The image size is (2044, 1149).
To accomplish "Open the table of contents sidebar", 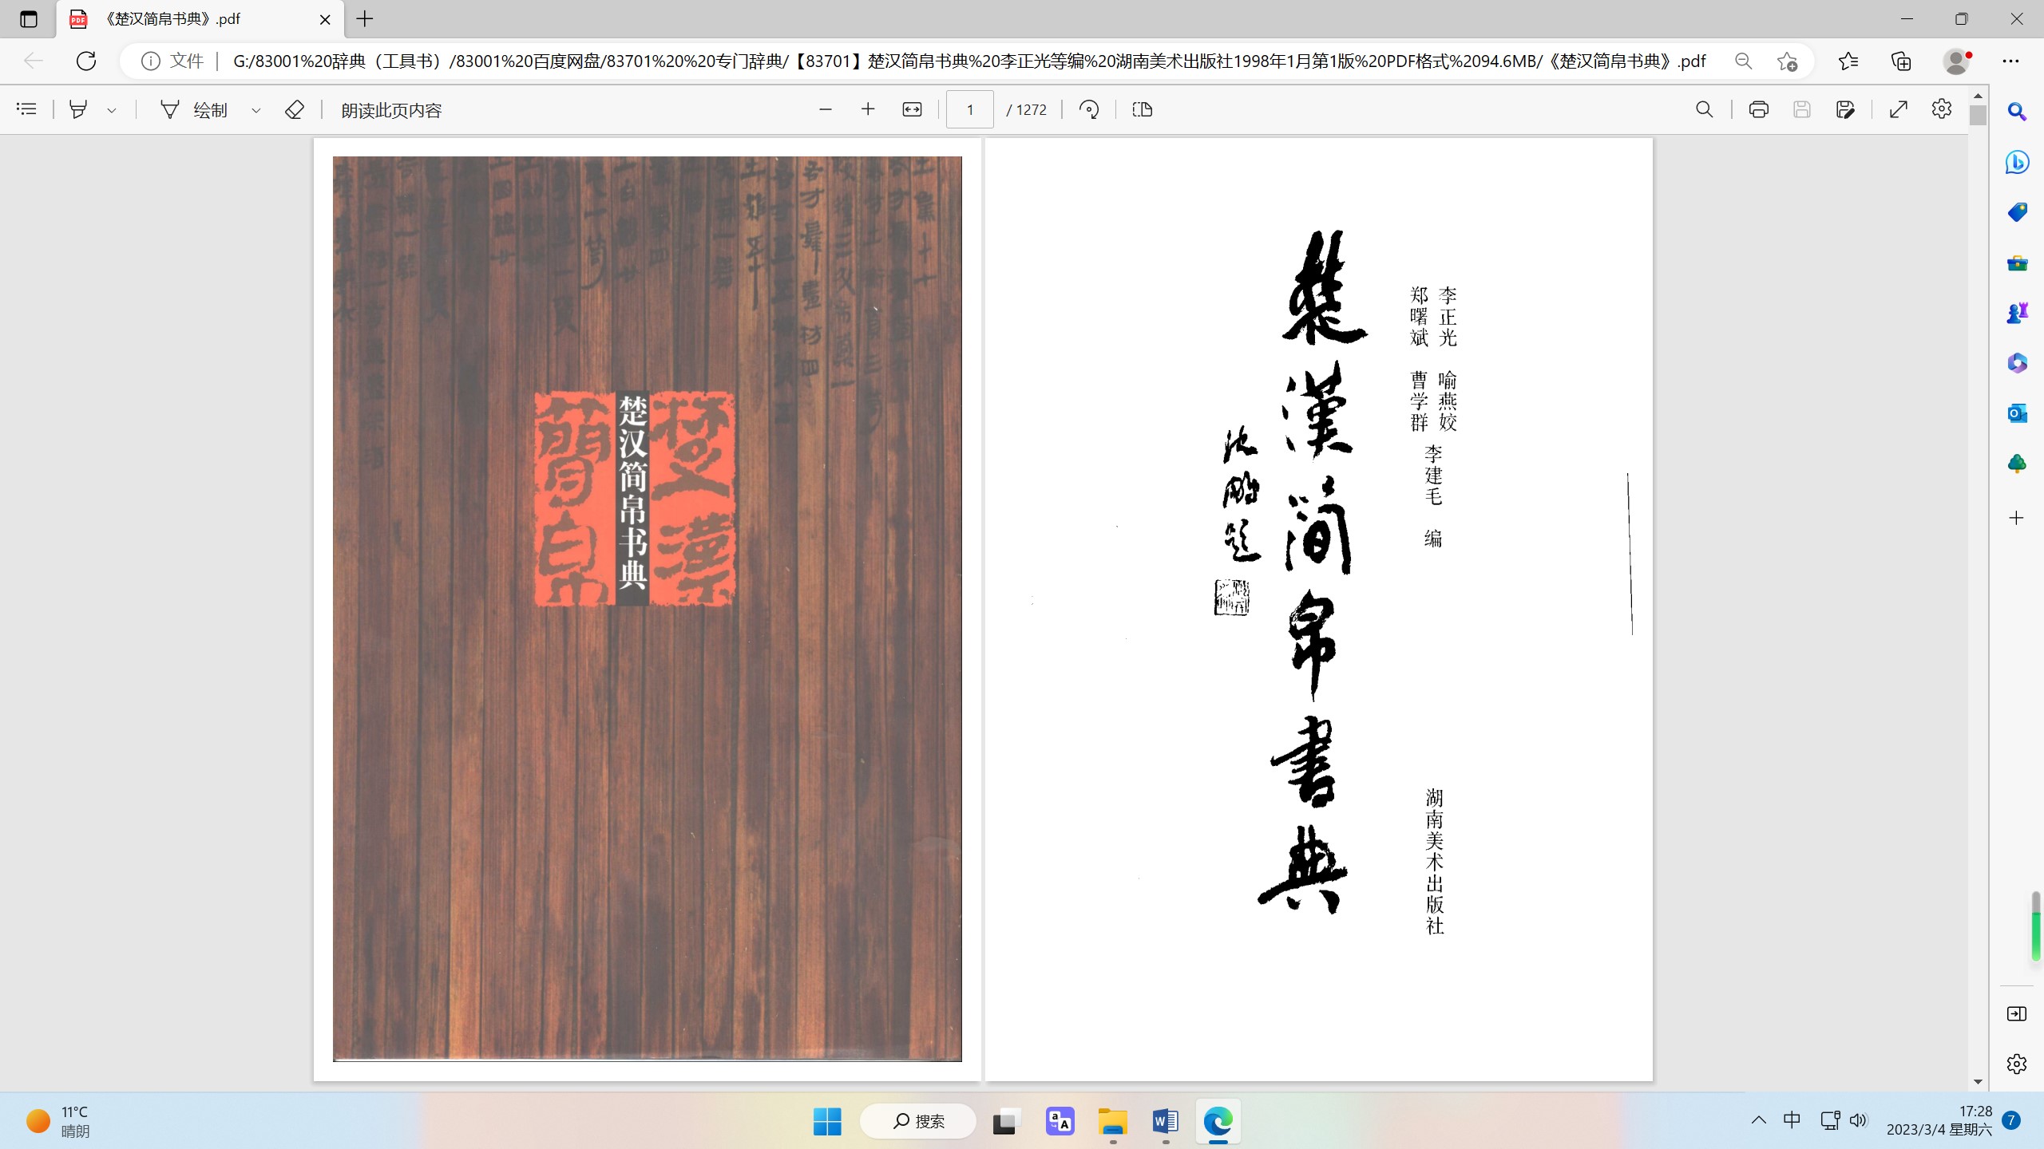I will click(x=26, y=109).
